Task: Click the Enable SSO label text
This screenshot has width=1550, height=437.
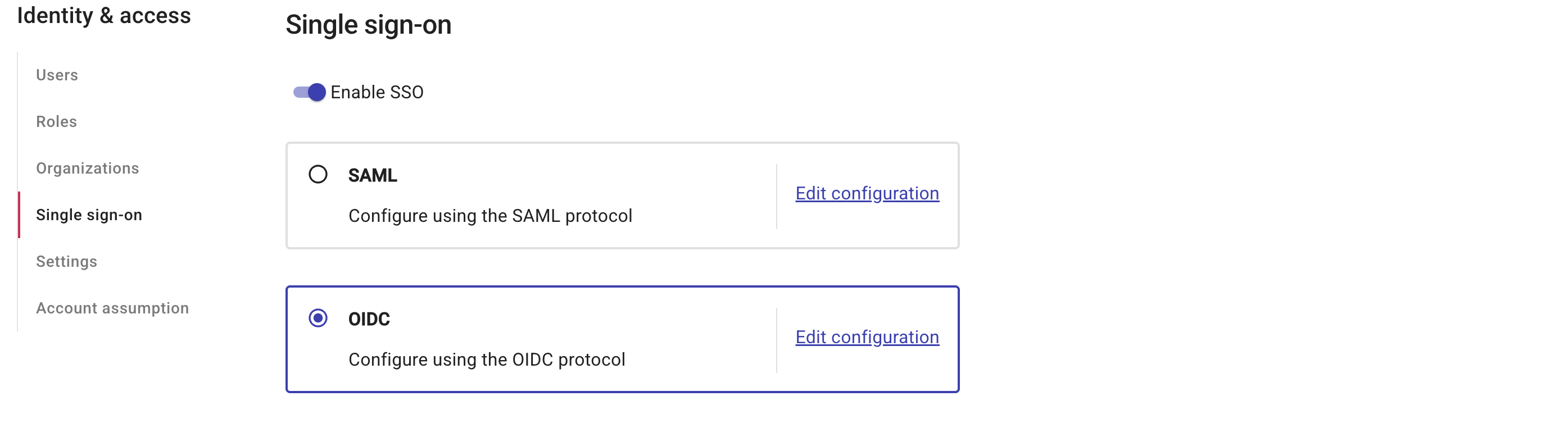Action: tap(377, 93)
